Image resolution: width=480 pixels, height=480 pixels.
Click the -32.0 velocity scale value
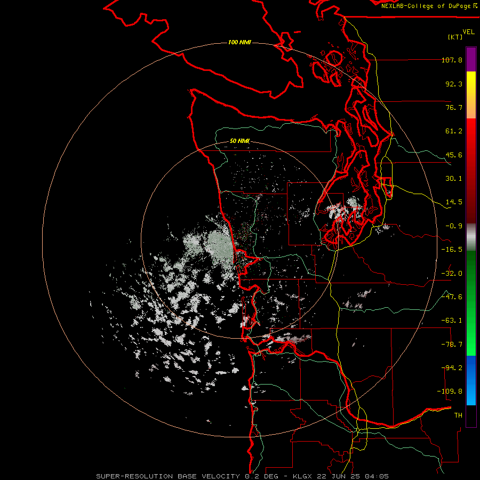tap(452, 274)
